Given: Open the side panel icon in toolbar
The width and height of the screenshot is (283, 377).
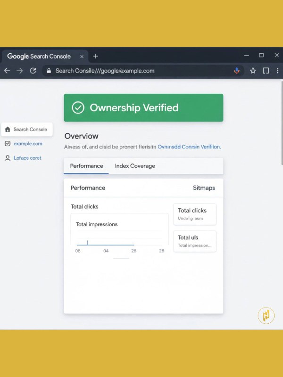Looking at the screenshot, I should tap(266, 71).
